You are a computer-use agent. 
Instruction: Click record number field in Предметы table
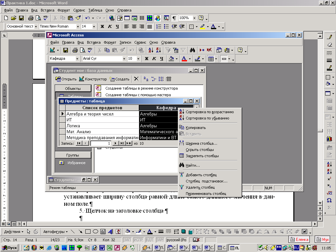[x=101, y=143]
